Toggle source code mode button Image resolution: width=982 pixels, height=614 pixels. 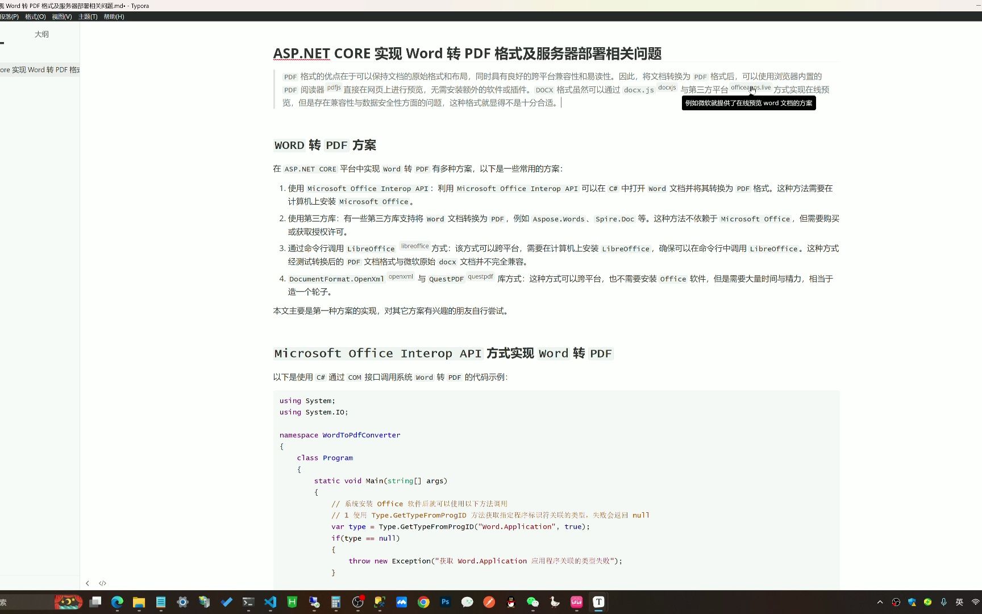[x=103, y=583]
